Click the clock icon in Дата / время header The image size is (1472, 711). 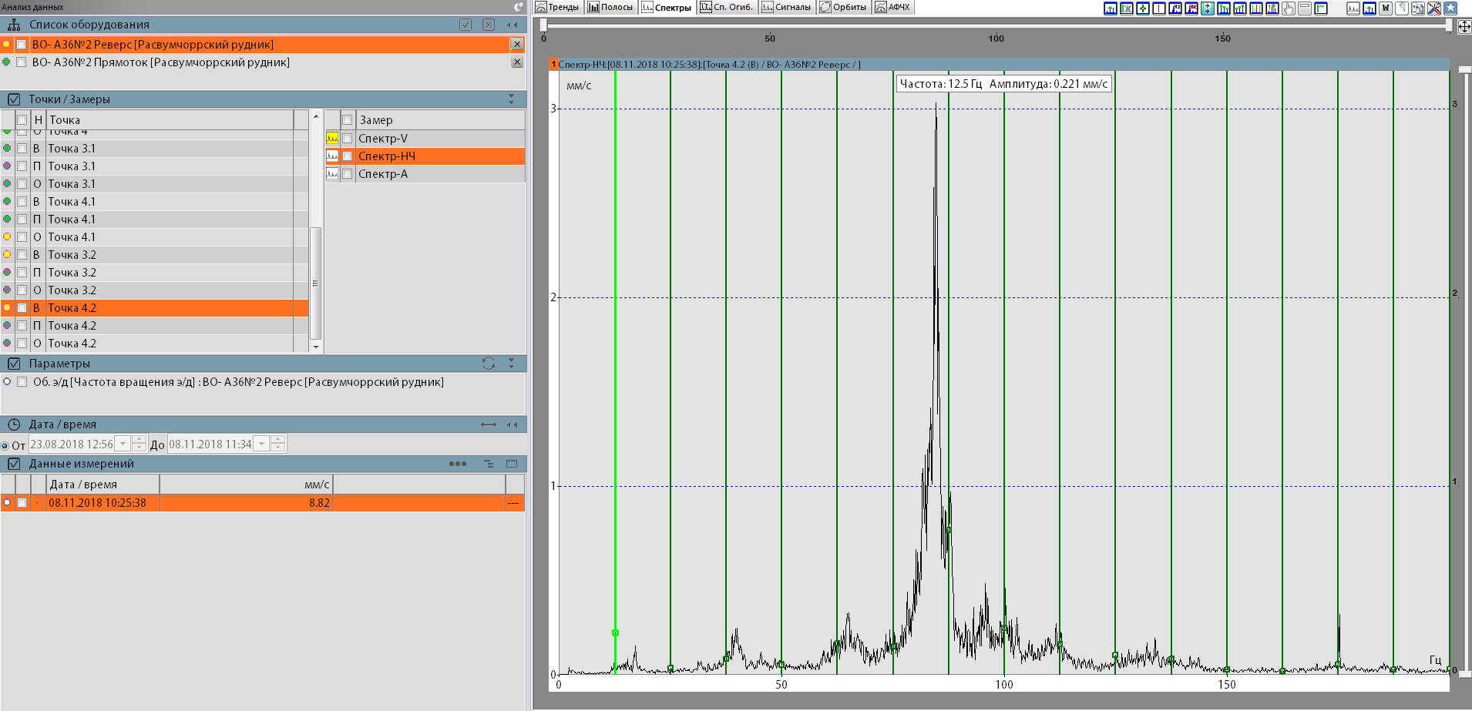tap(14, 424)
